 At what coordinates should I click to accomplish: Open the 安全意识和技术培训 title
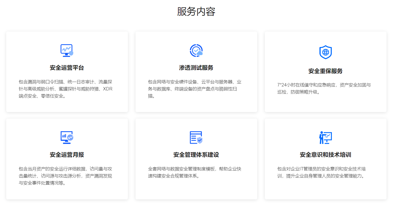tap(325, 155)
